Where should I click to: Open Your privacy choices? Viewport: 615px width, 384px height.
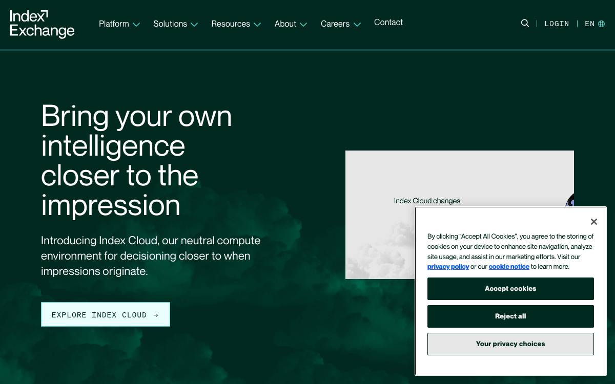click(510, 344)
